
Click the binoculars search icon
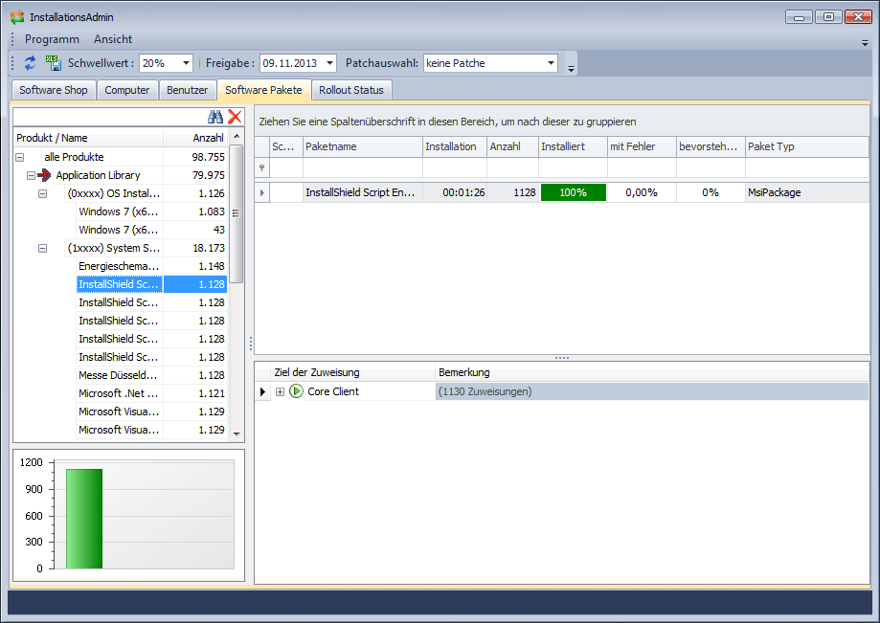tap(215, 117)
